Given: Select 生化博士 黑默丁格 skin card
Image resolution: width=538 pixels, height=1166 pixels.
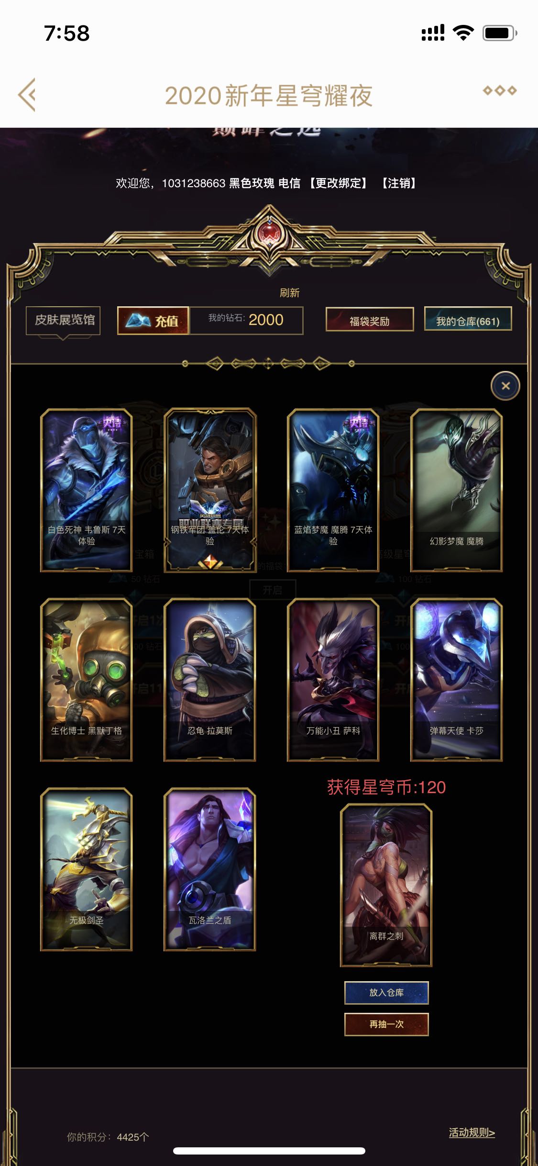Looking at the screenshot, I should tap(87, 680).
